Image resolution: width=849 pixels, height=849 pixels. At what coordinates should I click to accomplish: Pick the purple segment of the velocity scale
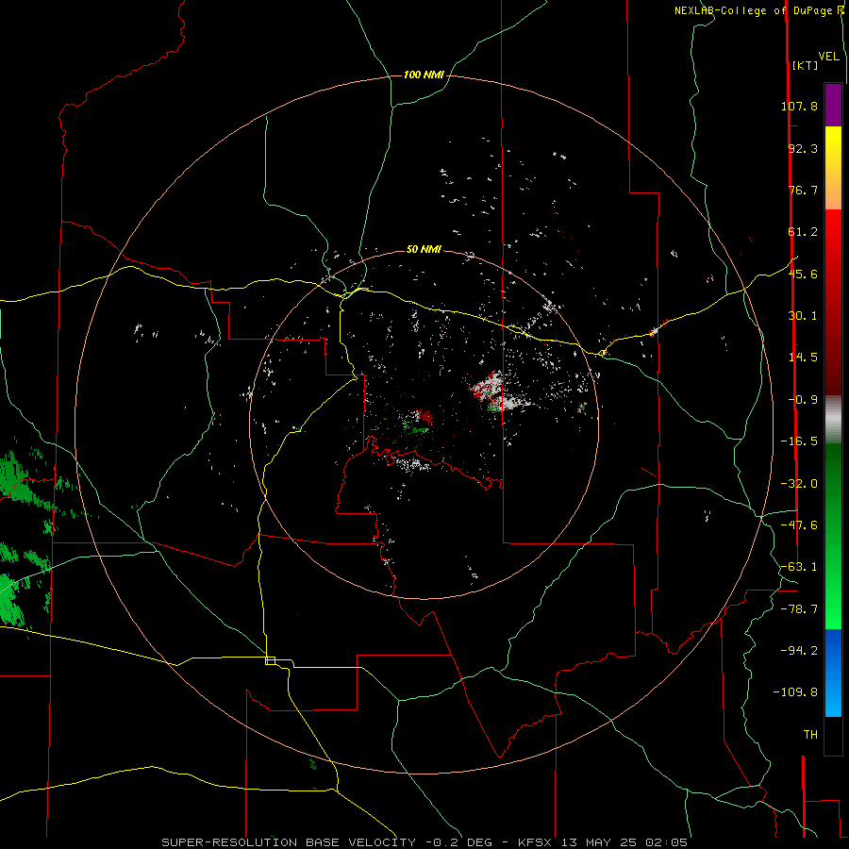pyautogui.click(x=833, y=106)
